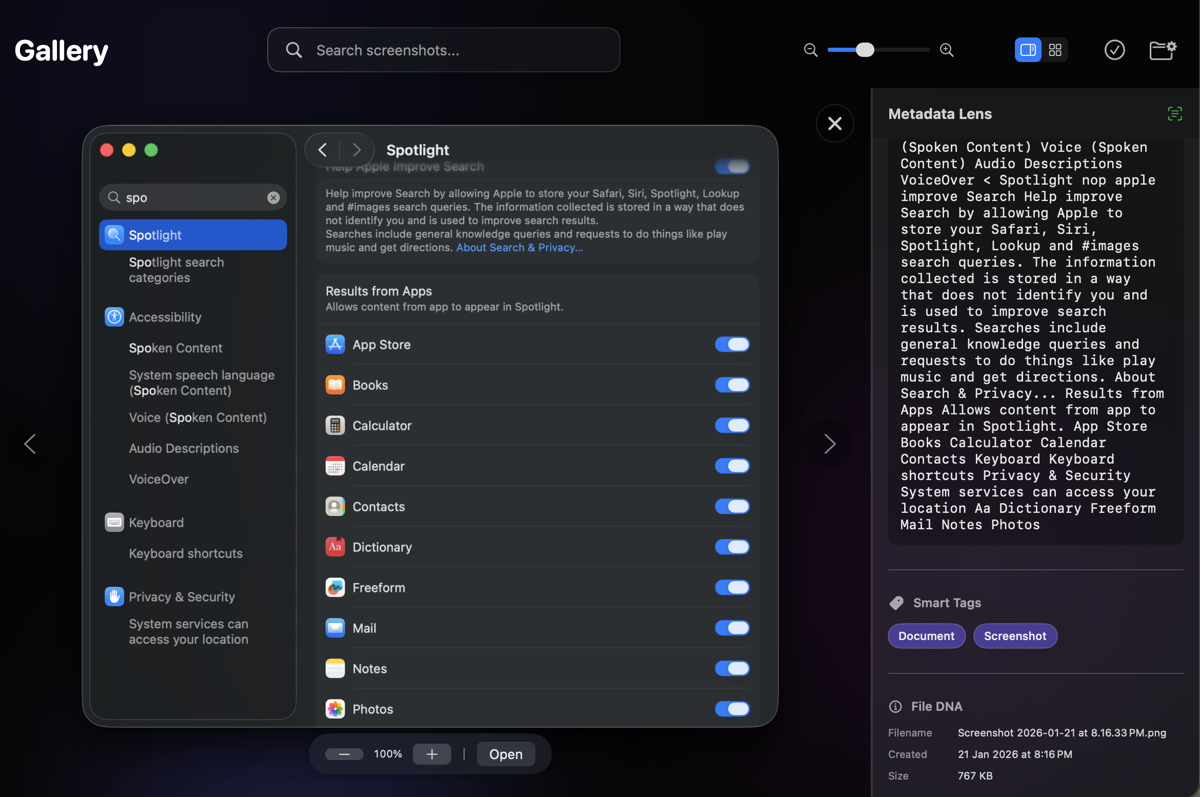This screenshot has width=1200, height=797.
Task: Select the Document smart tag
Action: (x=926, y=636)
